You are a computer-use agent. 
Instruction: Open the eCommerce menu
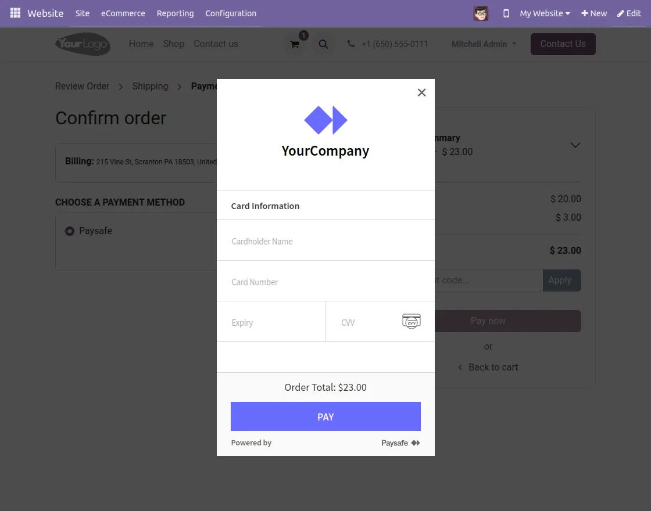pyautogui.click(x=123, y=13)
